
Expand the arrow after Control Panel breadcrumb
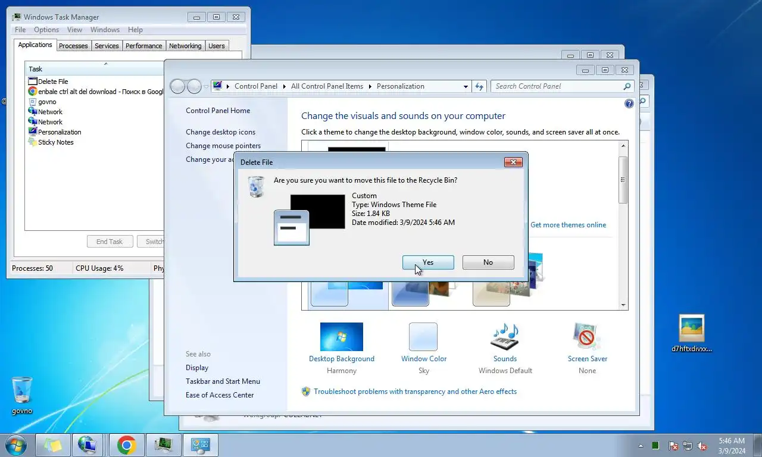(x=285, y=86)
